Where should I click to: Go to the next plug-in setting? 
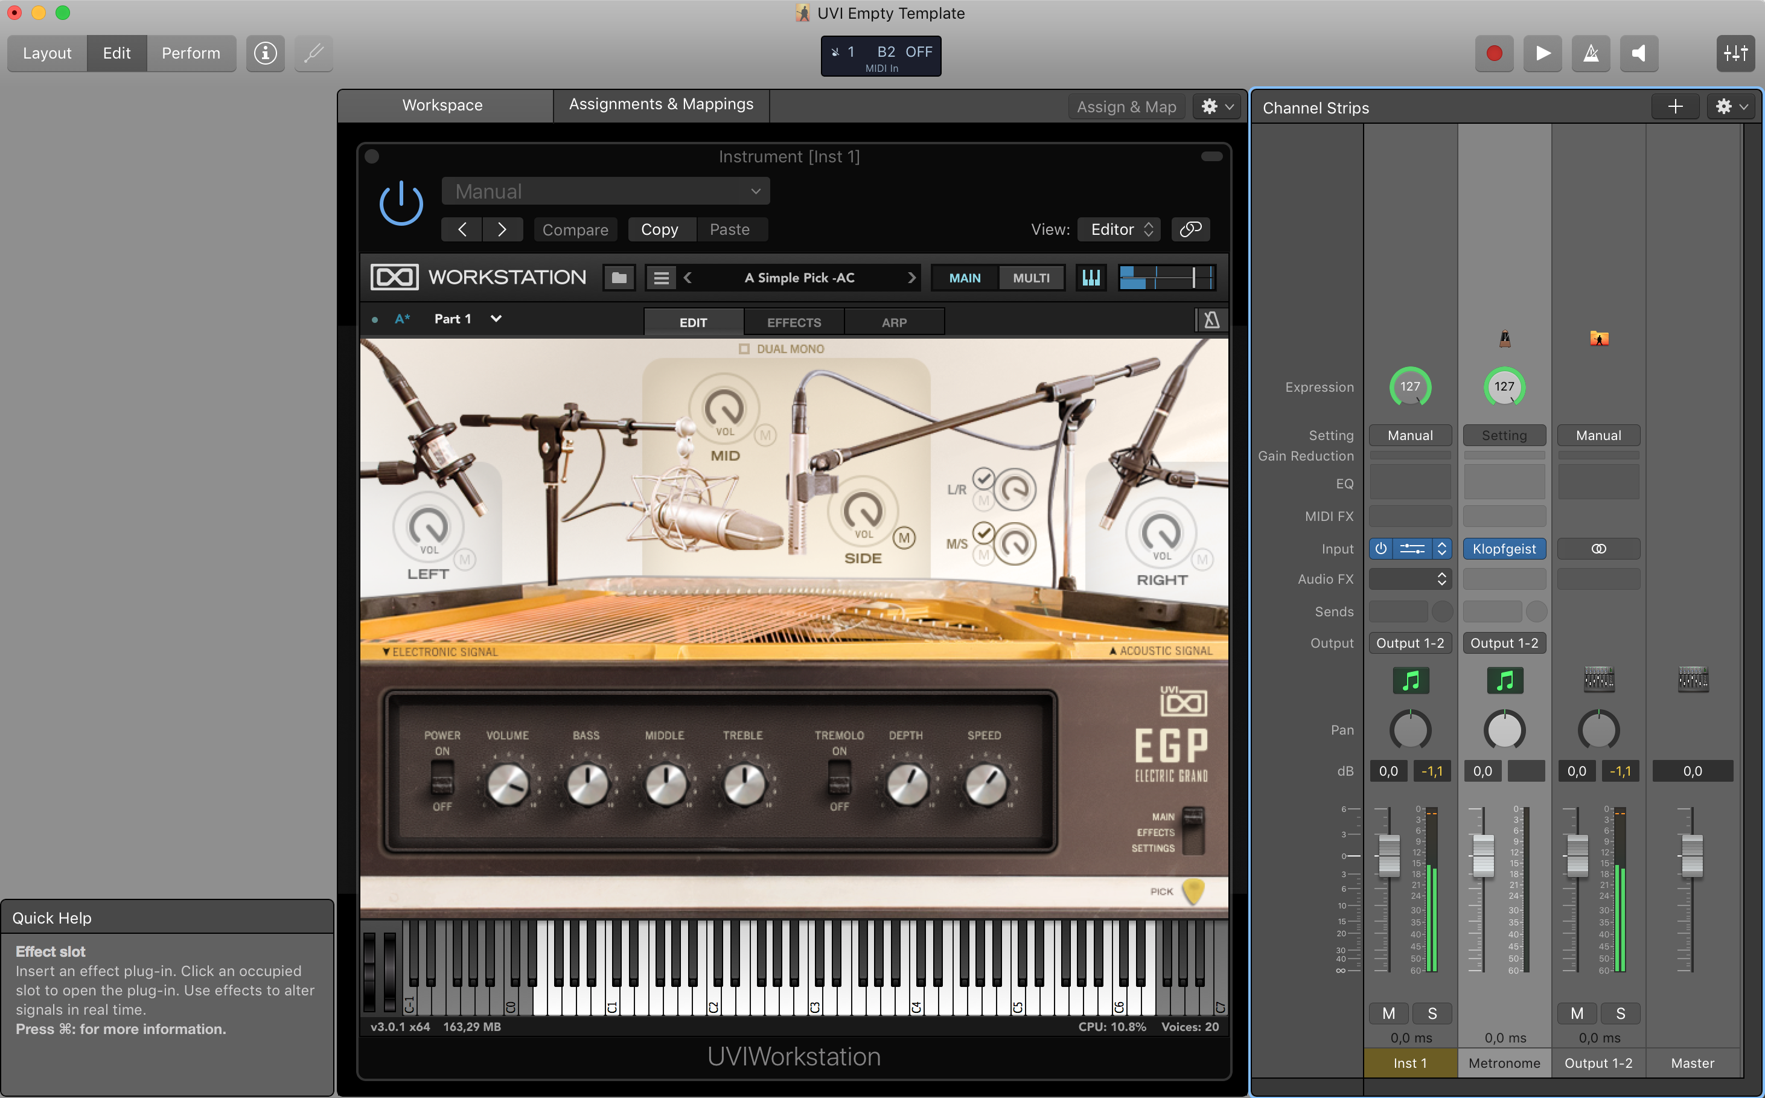[x=502, y=229]
